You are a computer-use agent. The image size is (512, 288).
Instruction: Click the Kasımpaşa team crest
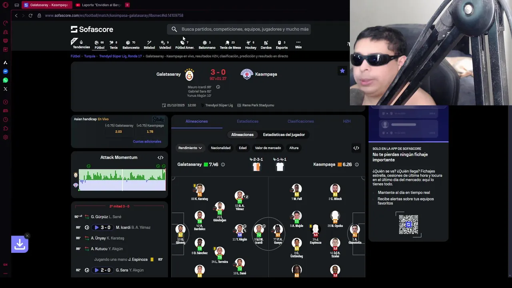click(247, 74)
